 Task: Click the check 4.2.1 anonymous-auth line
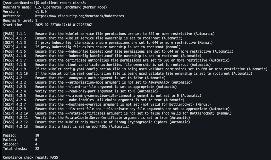100,78
